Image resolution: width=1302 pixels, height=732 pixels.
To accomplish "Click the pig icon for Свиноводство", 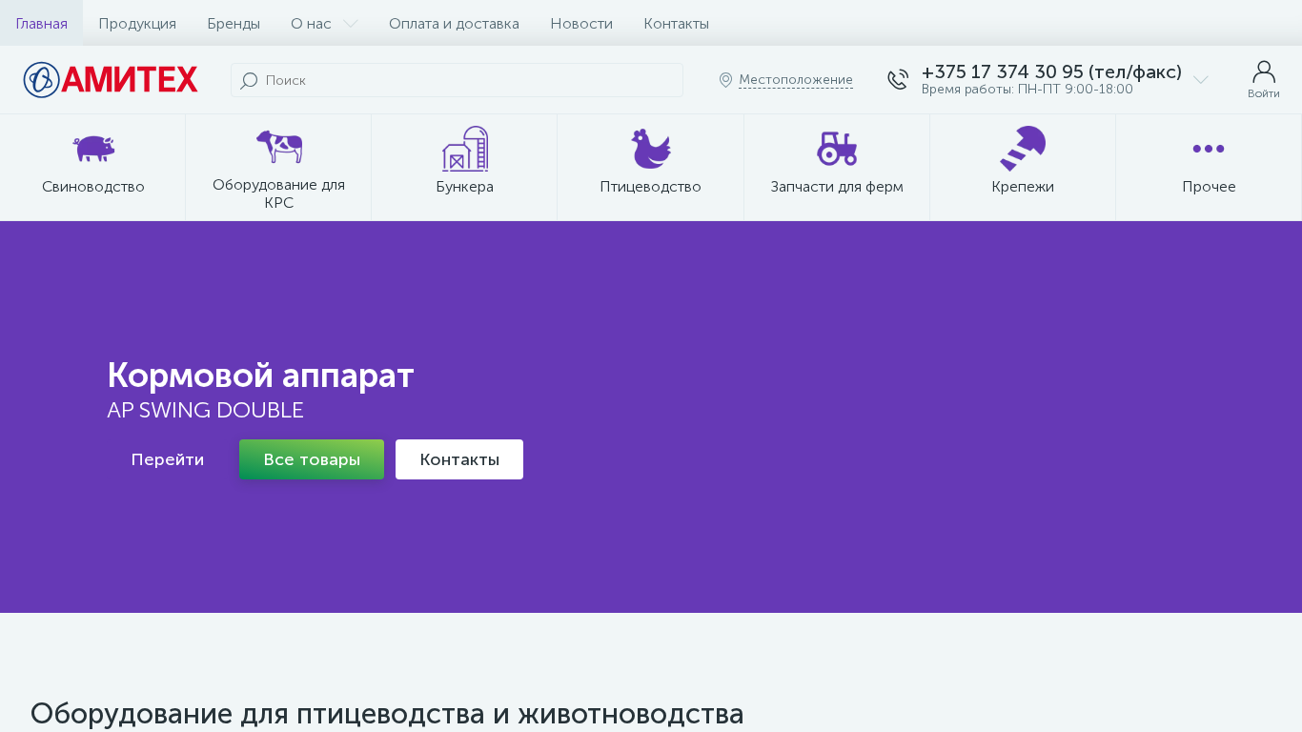I will [93, 149].
